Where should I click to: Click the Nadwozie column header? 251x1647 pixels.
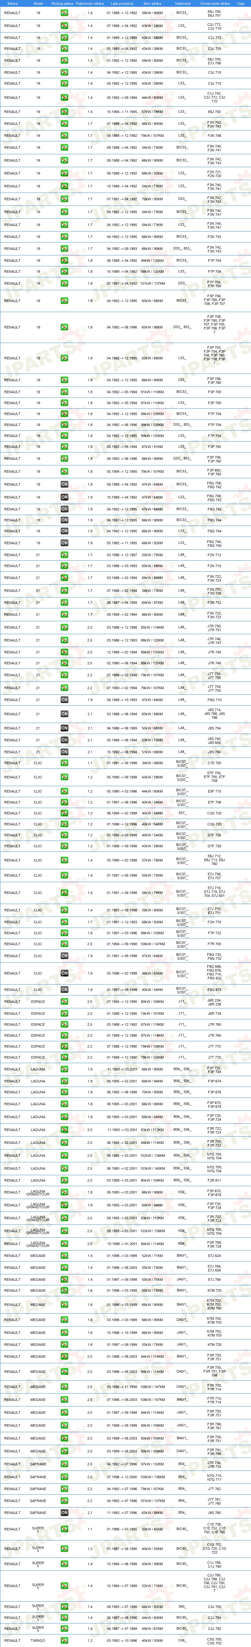[x=182, y=3]
